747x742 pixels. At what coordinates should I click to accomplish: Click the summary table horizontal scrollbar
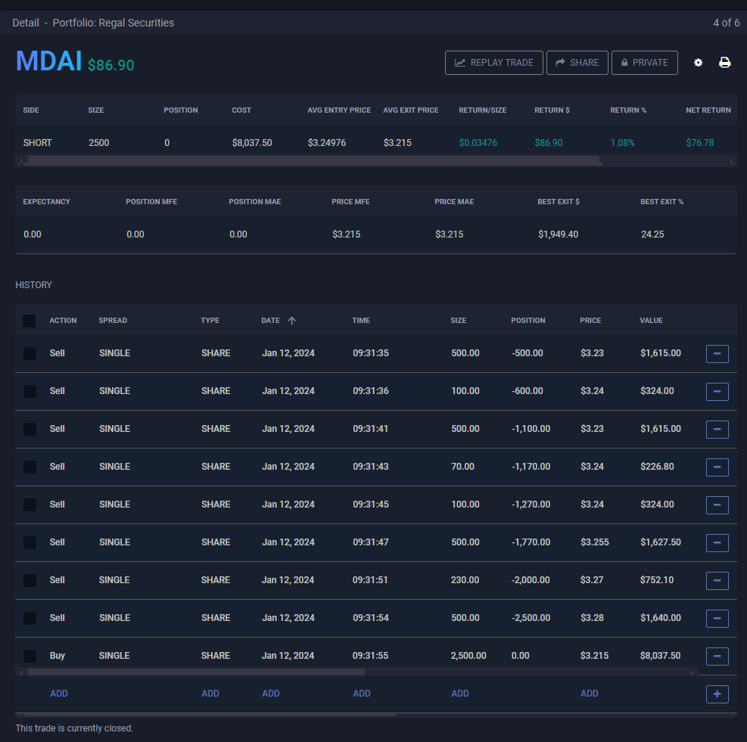(312, 161)
